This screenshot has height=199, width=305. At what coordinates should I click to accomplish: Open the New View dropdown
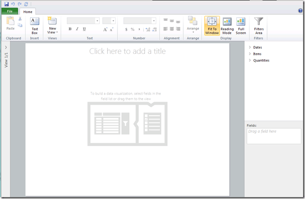pos(52,26)
